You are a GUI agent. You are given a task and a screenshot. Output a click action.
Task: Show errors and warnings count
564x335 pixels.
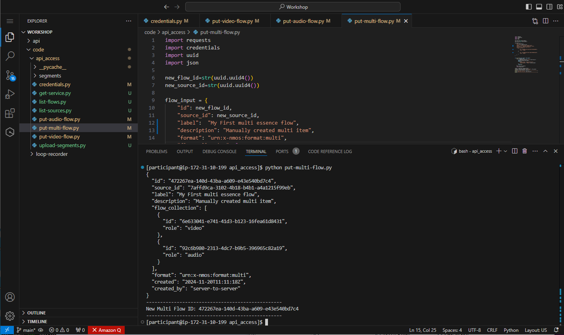tap(59, 330)
